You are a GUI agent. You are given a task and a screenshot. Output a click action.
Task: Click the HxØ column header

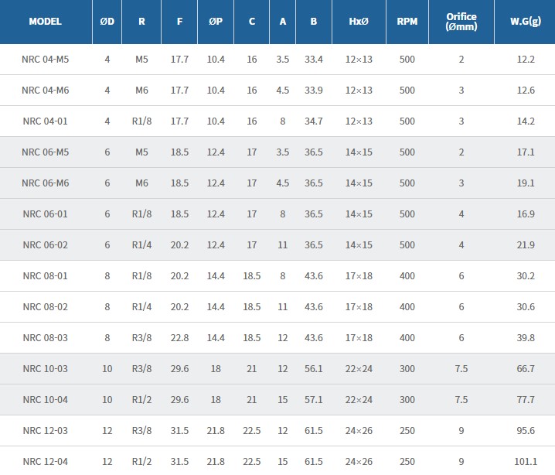[x=359, y=22]
